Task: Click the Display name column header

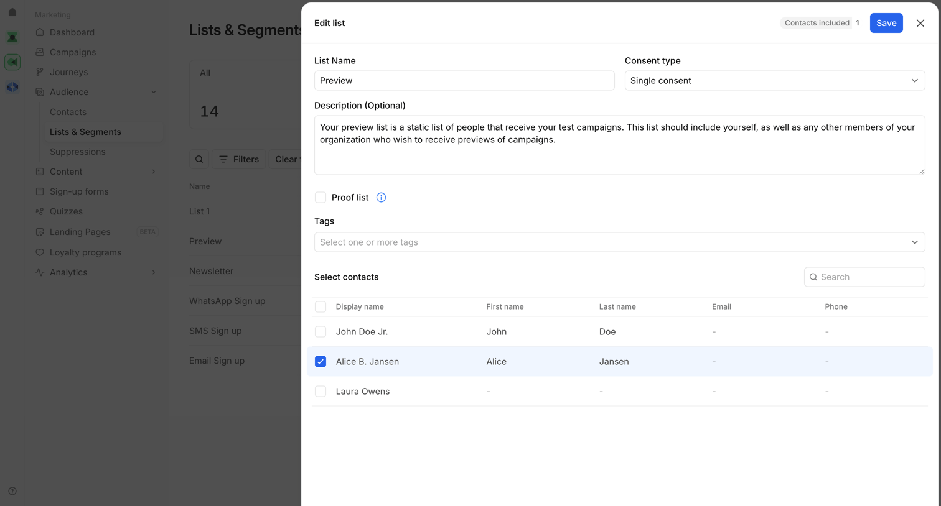Action: (x=360, y=306)
